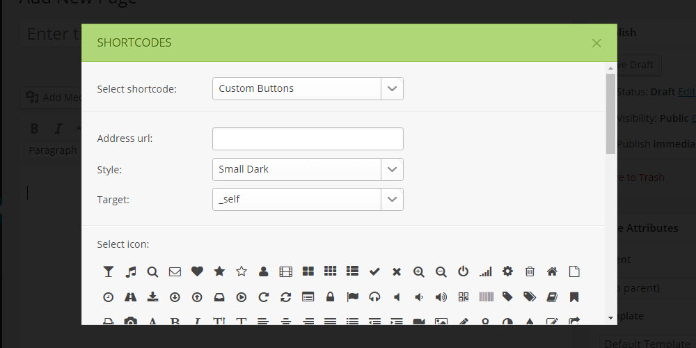Viewport: 696px width, 348px height.
Task: Select the high volume speaker icon
Action: click(x=441, y=297)
